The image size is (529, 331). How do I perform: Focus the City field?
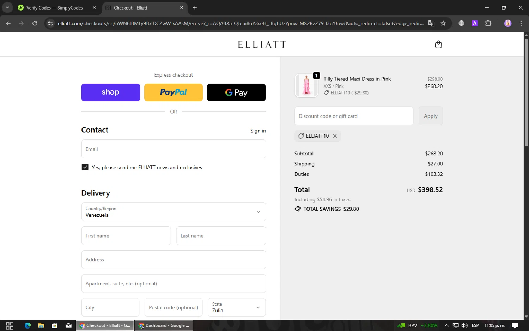[x=110, y=307]
